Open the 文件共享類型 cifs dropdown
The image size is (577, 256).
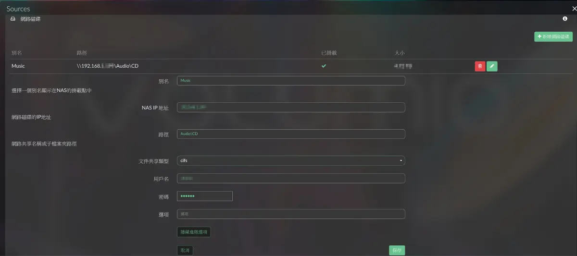click(x=291, y=160)
